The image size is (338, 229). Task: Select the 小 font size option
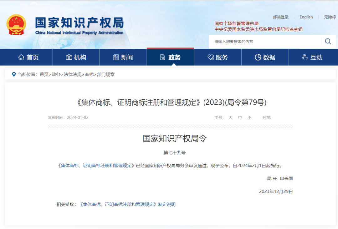(x=249, y=118)
